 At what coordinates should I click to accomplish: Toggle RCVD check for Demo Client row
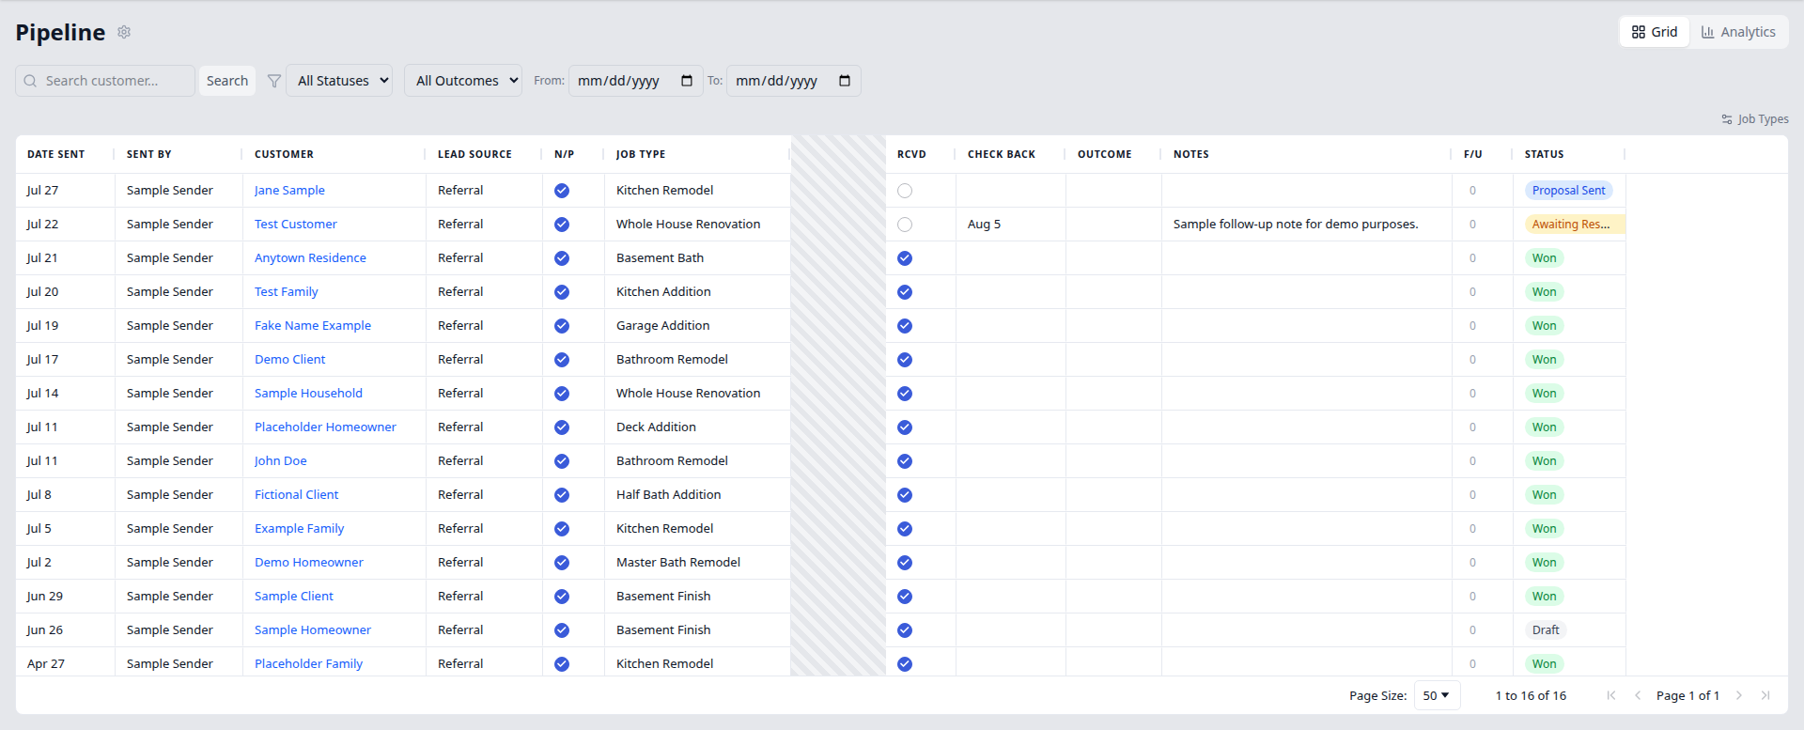point(905,360)
